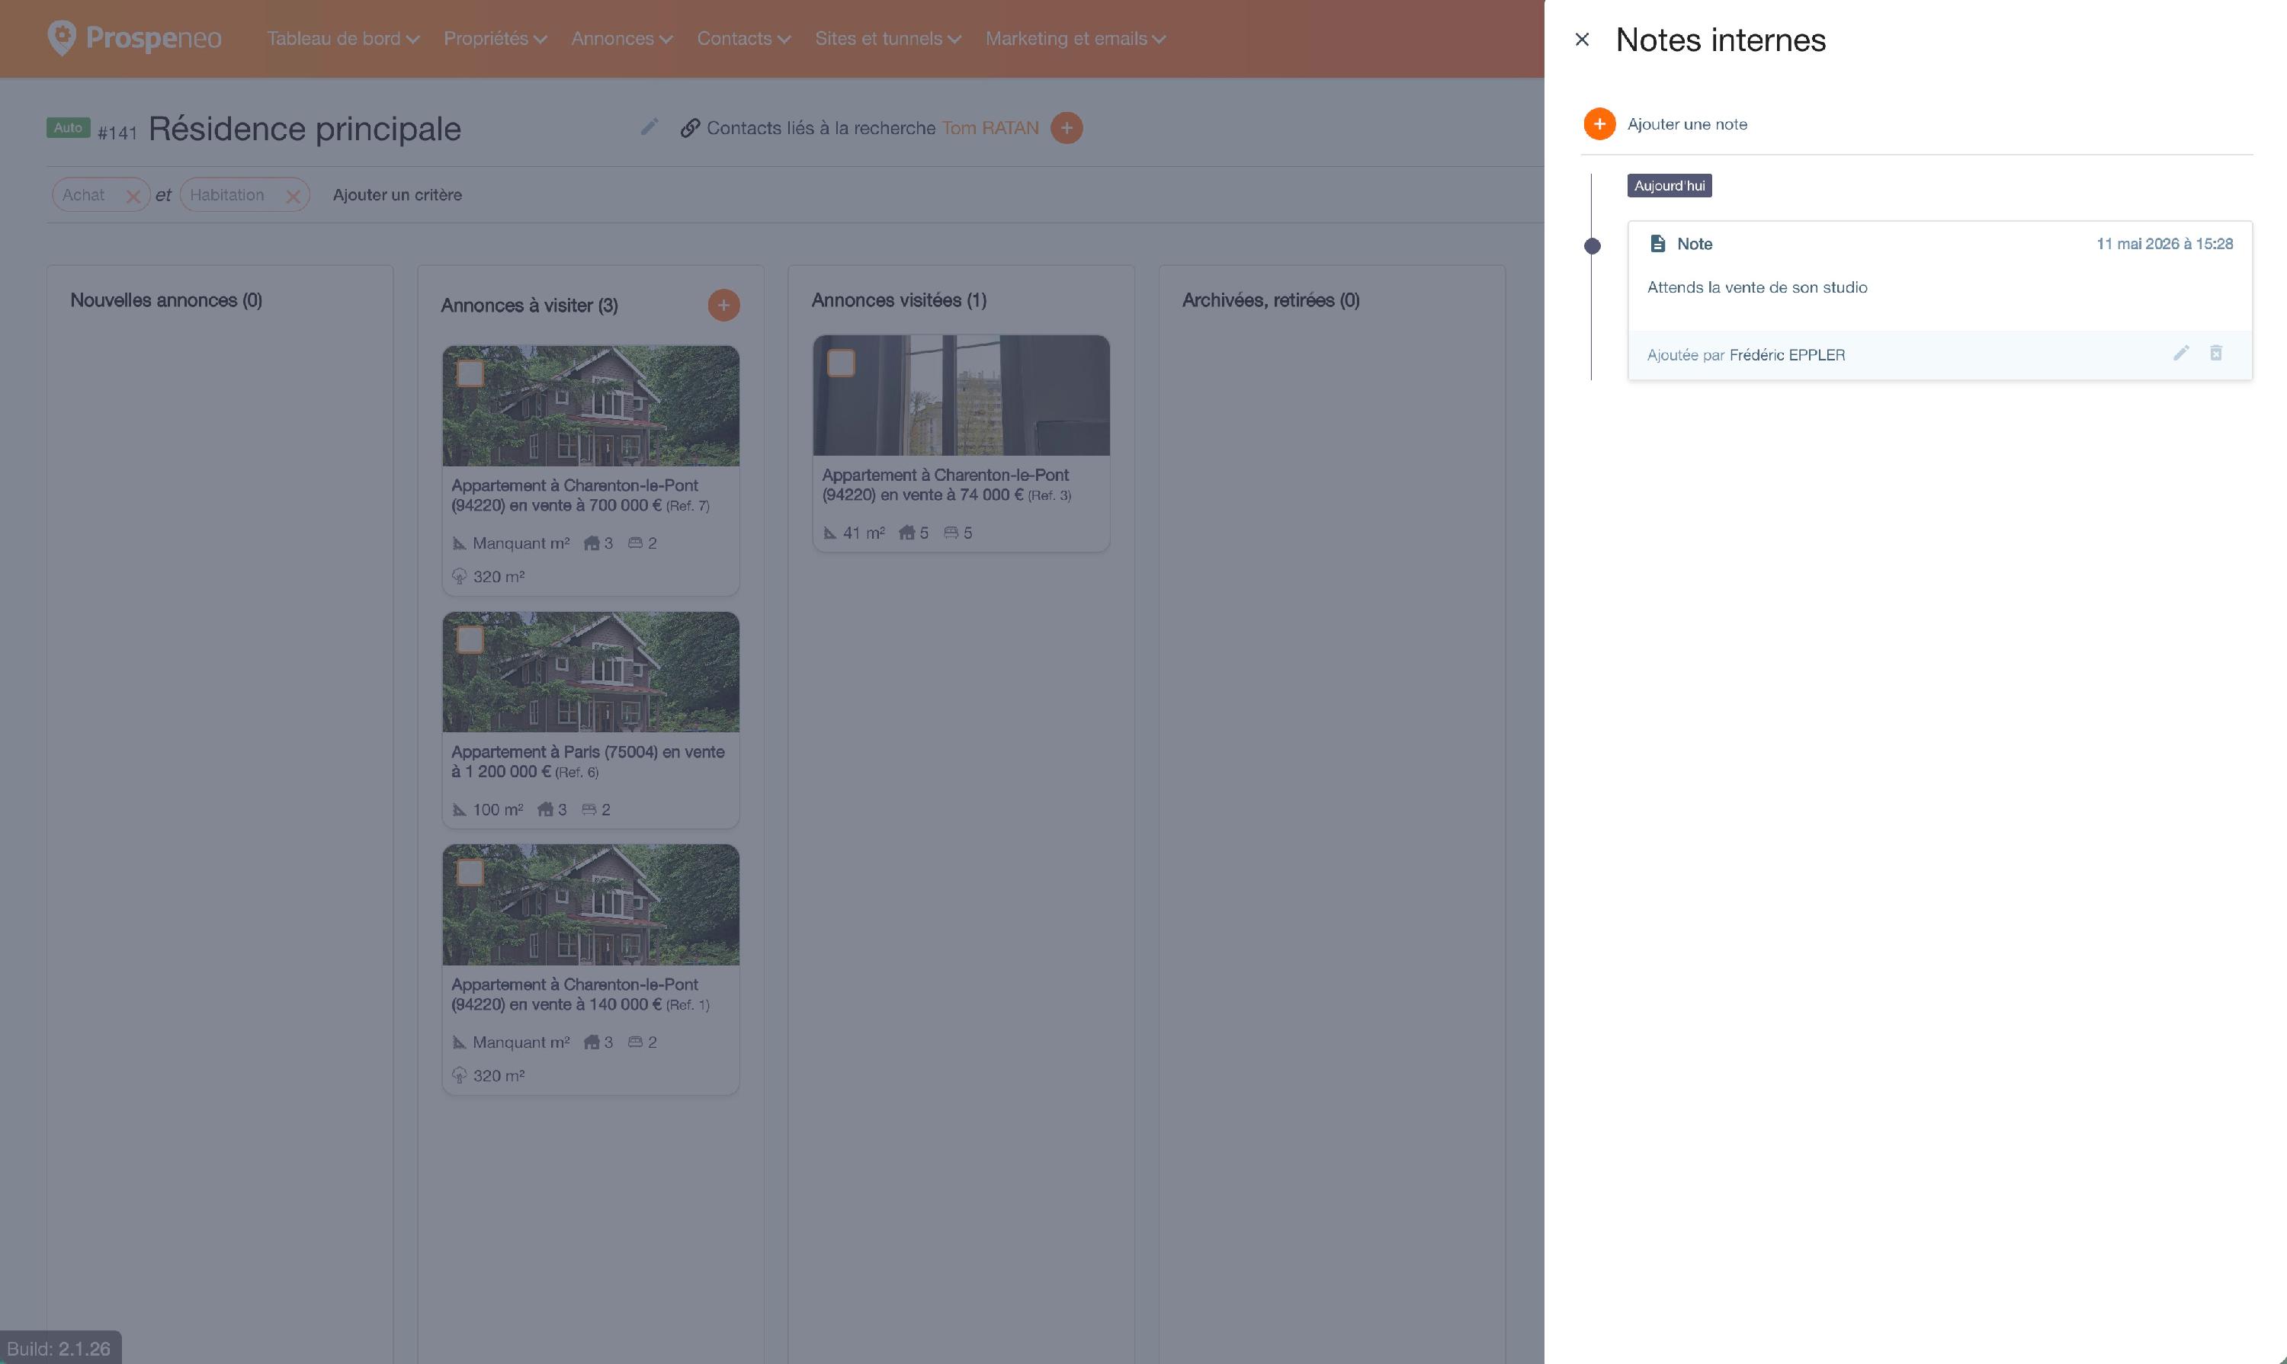Click the #141 search number
Viewport: 2287px width, 1364px height.
pos(117,133)
